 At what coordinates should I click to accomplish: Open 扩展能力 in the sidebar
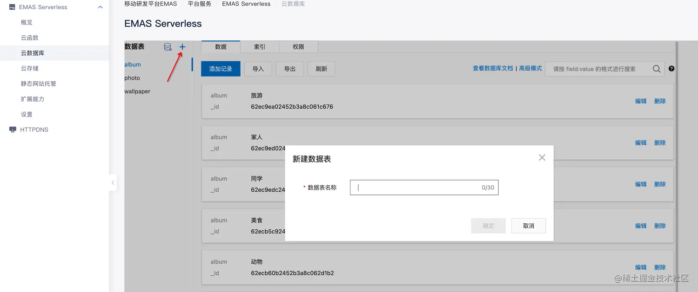[32, 99]
